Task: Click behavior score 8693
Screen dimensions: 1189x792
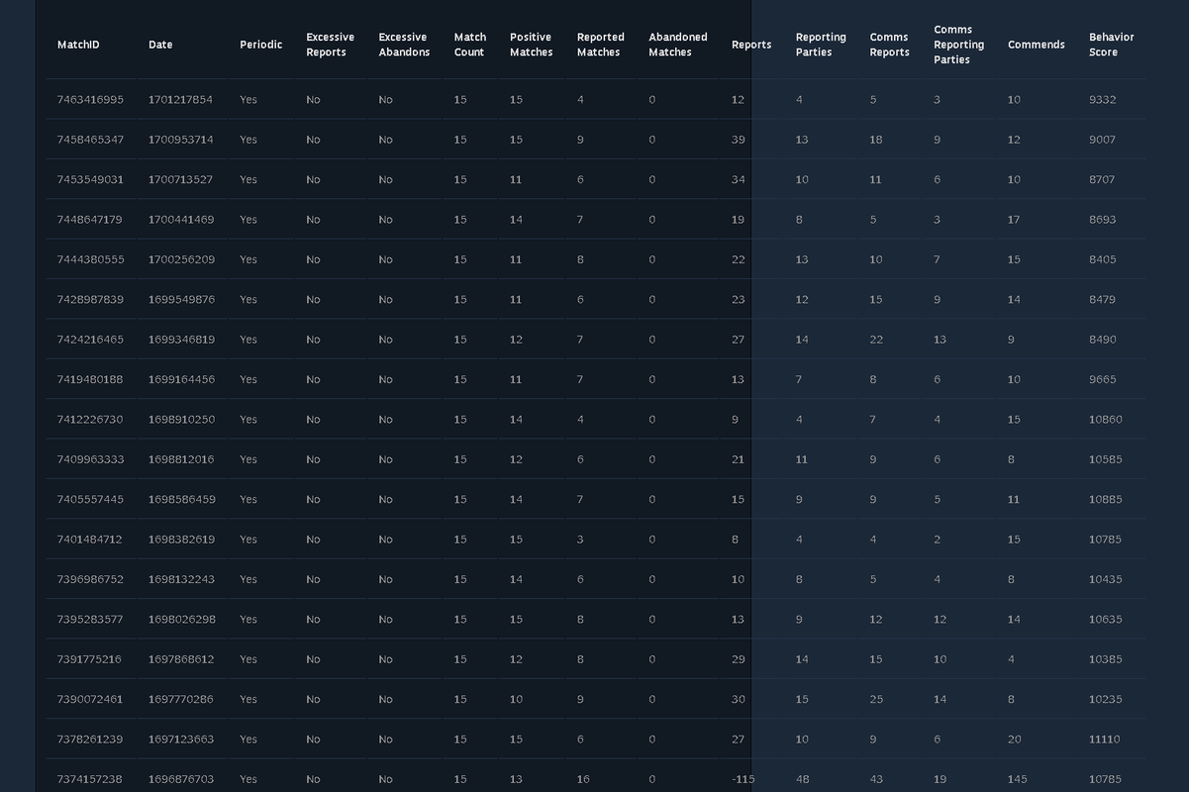Action: click(x=1102, y=220)
